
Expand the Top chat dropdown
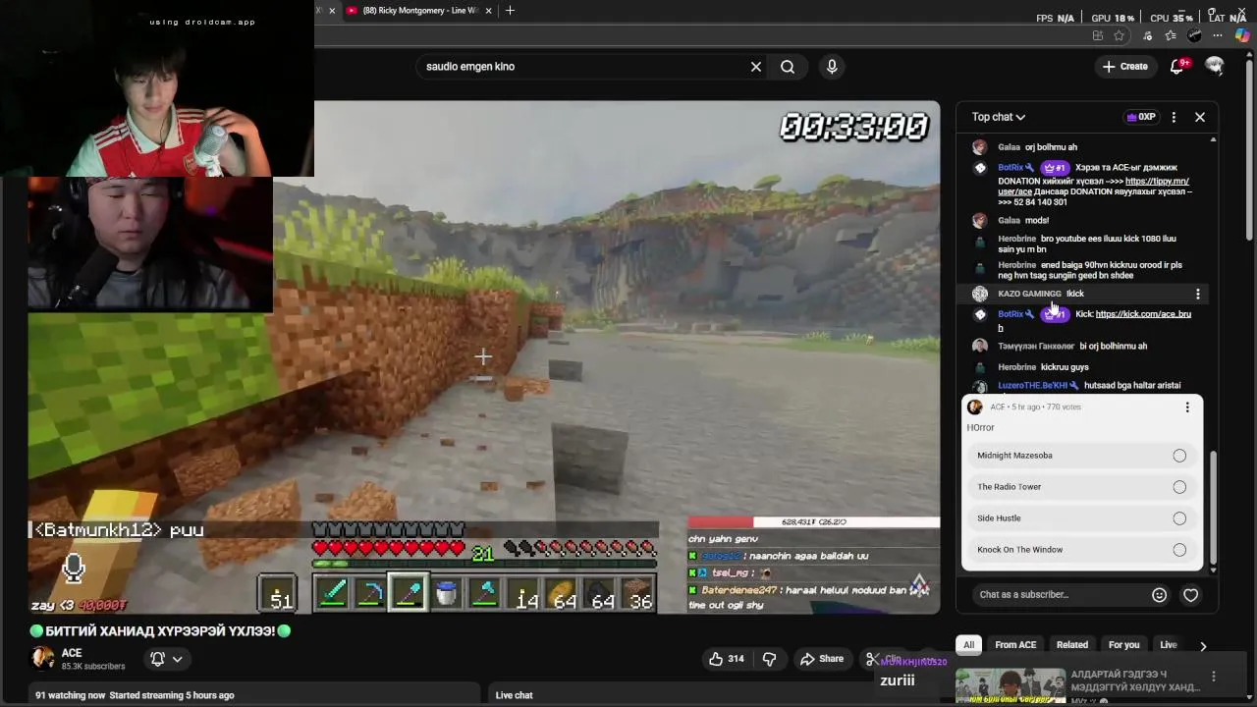point(999,117)
